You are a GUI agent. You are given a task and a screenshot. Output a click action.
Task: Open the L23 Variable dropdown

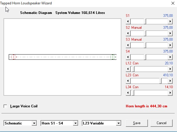click(118, 123)
